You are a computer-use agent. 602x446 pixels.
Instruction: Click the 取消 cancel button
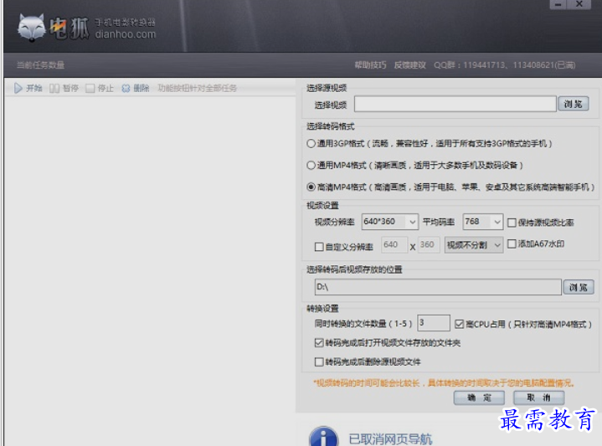coord(538,397)
